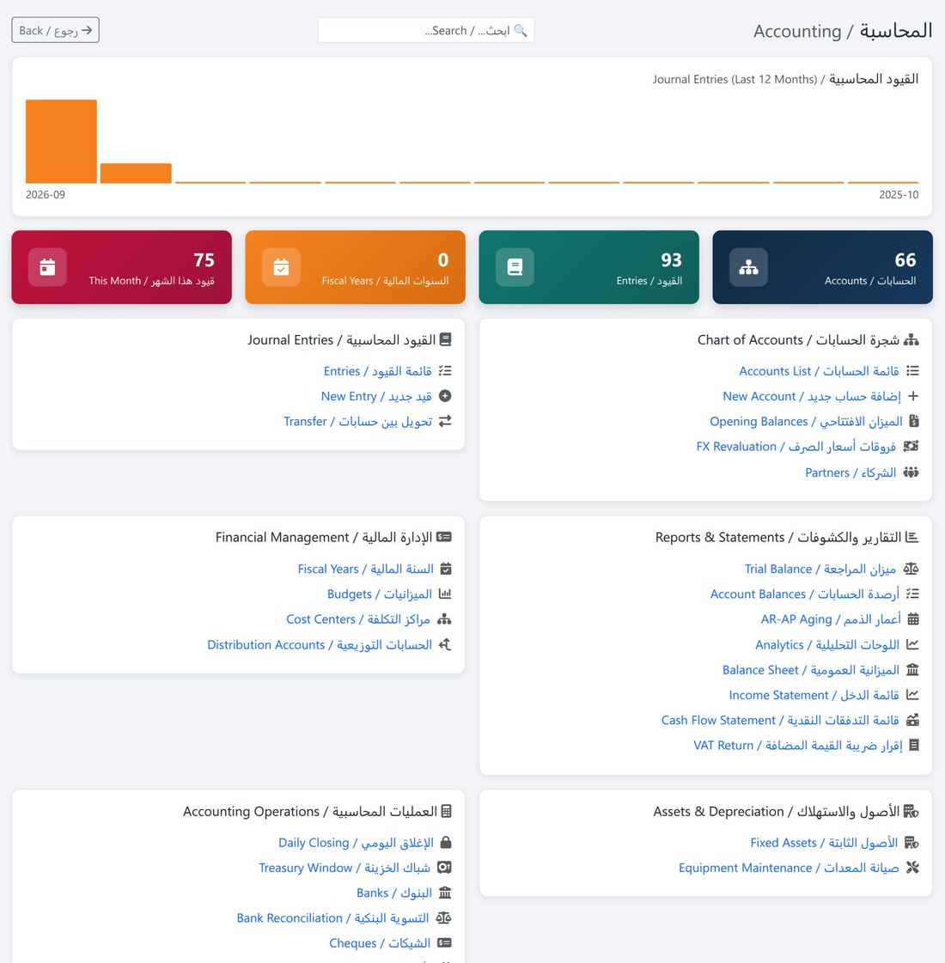Screen dimensions: 945x963
Task: Click the tools icon beside Equipment Maintenance
Action: point(912,867)
